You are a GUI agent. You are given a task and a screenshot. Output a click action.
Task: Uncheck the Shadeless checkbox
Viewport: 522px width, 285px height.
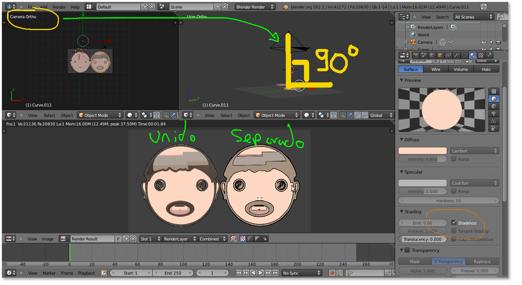pyautogui.click(x=454, y=223)
